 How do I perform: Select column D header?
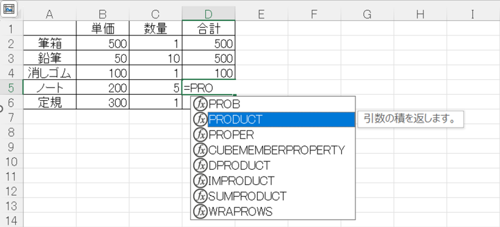pos(208,14)
